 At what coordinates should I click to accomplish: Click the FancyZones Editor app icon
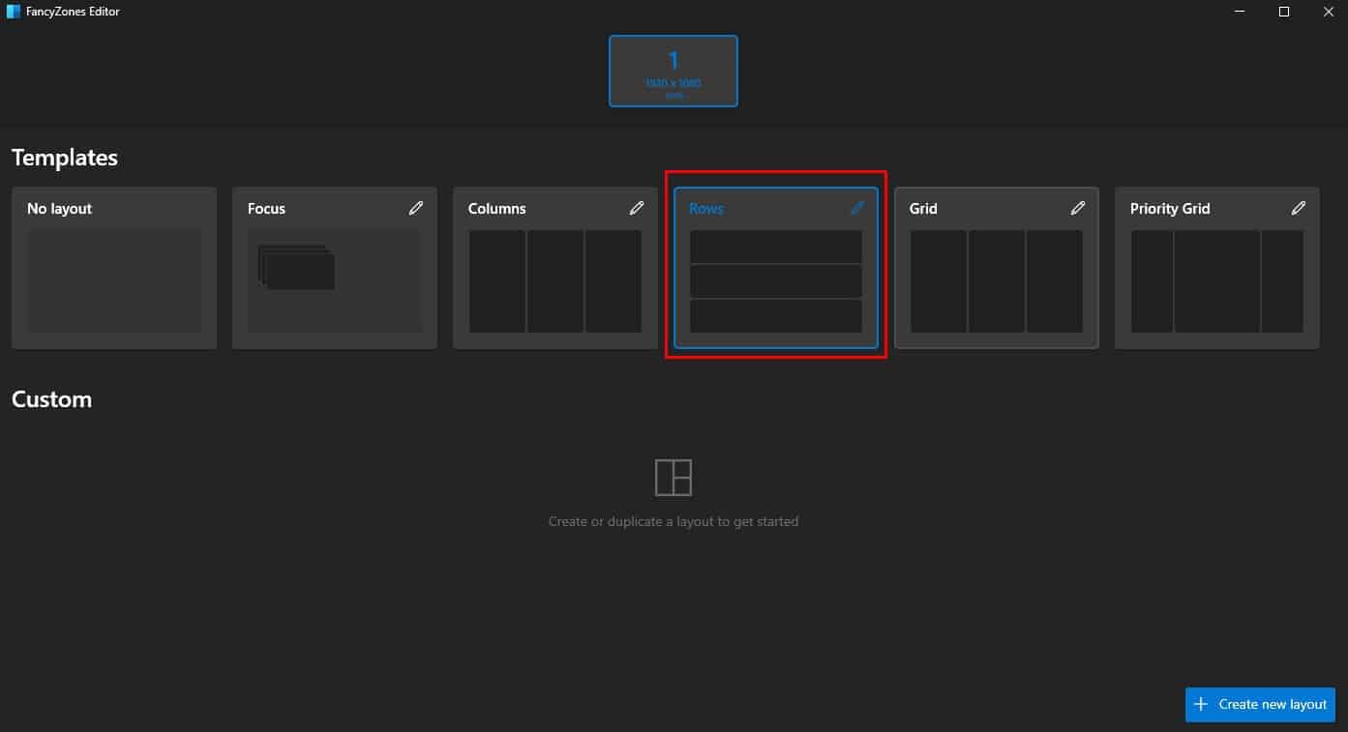pyautogui.click(x=13, y=12)
